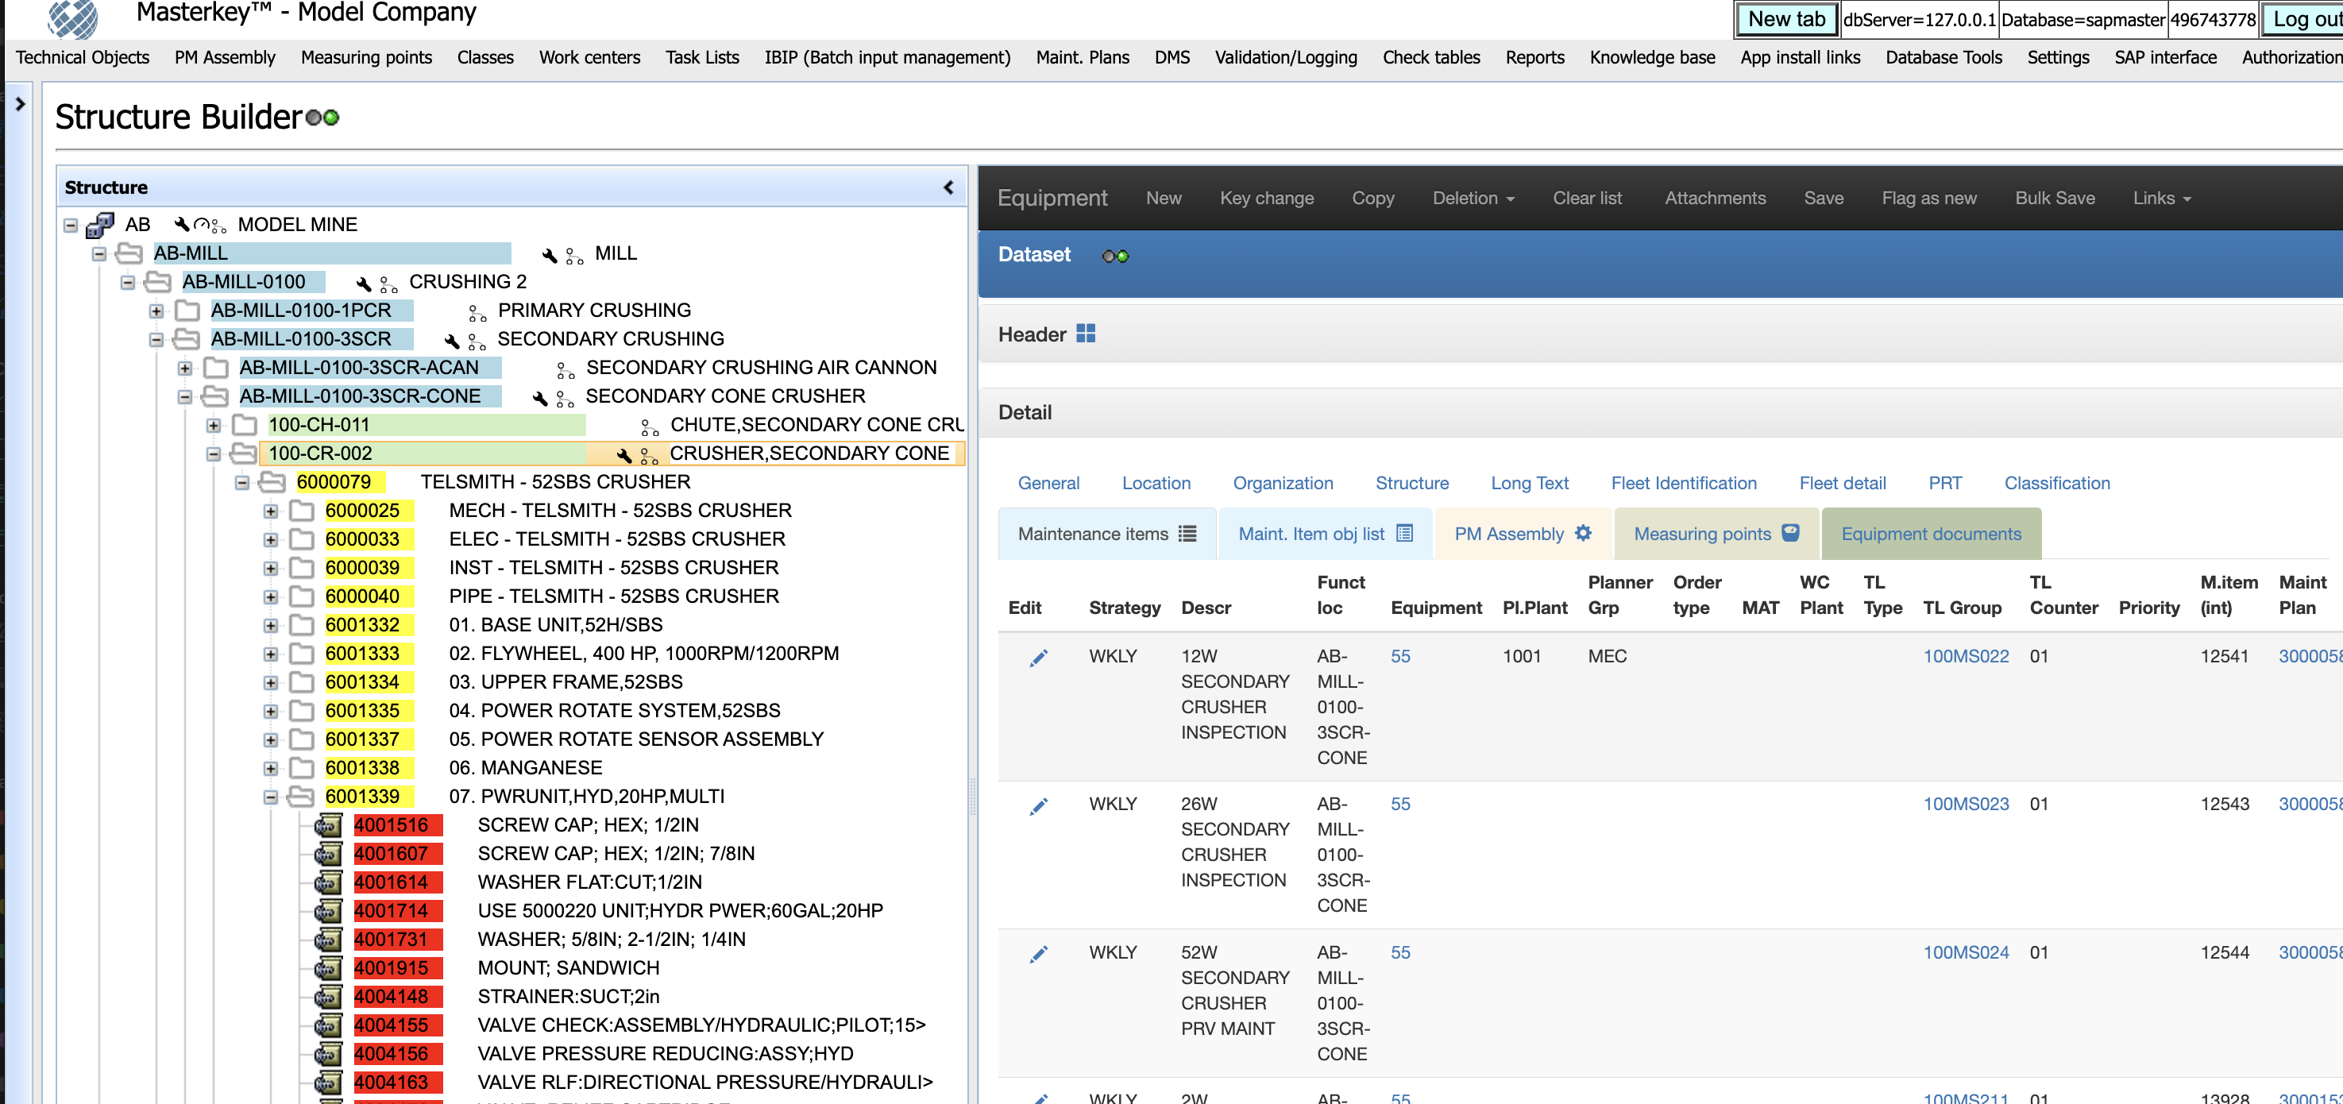Click the status indicator dots beside Structure Builder
This screenshot has height=1104, width=2343.
click(x=323, y=118)
